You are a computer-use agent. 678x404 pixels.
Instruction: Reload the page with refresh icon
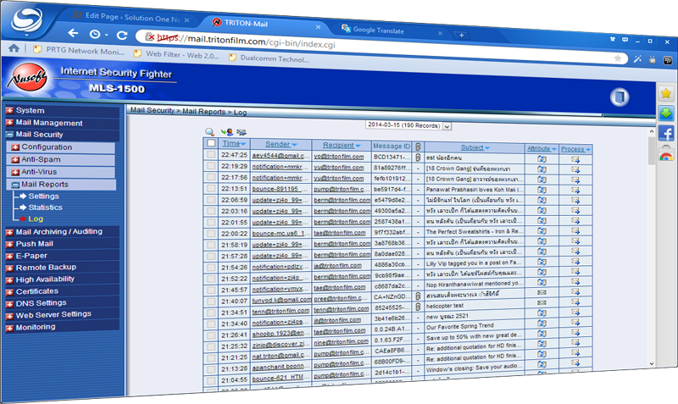[122, 36]
